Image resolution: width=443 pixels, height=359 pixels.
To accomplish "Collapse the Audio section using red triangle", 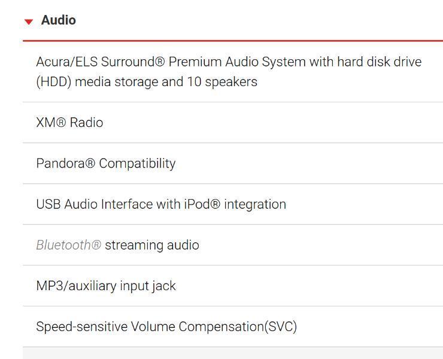I will point(28,22).
